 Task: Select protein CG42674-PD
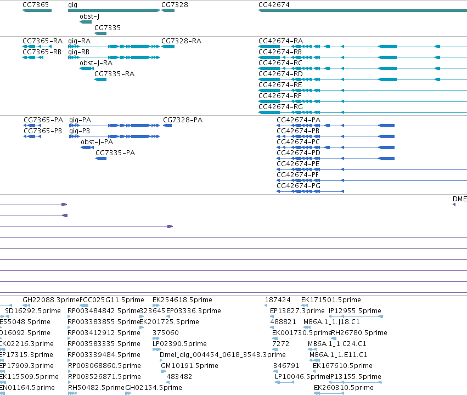(x=336, y=159)
